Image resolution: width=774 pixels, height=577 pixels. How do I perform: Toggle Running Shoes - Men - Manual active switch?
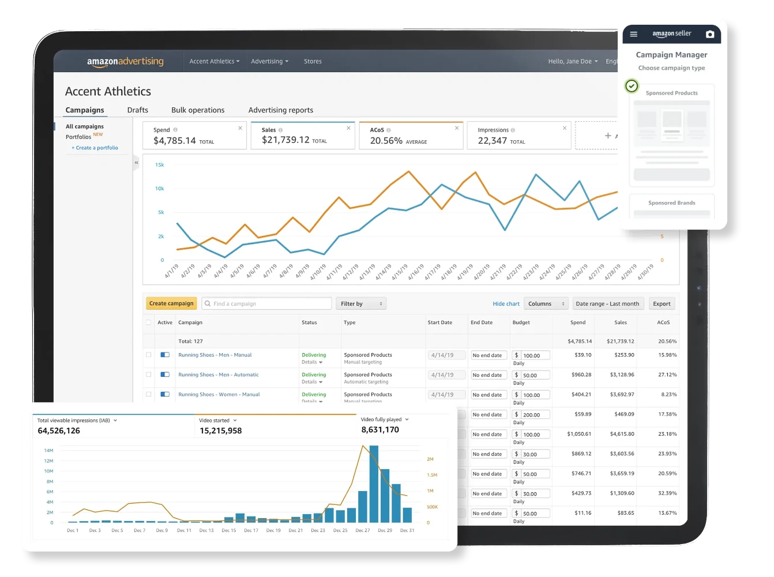pos(165,355)
